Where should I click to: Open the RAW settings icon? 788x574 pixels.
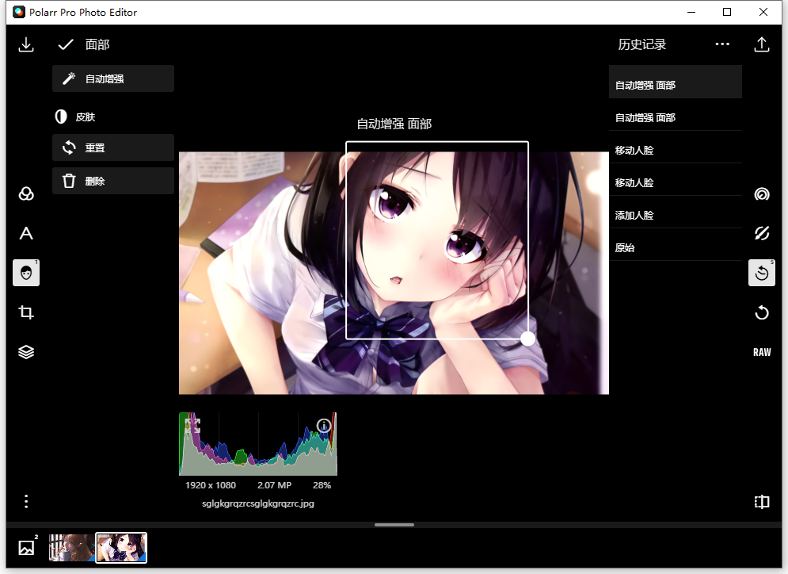click(762, 352)
